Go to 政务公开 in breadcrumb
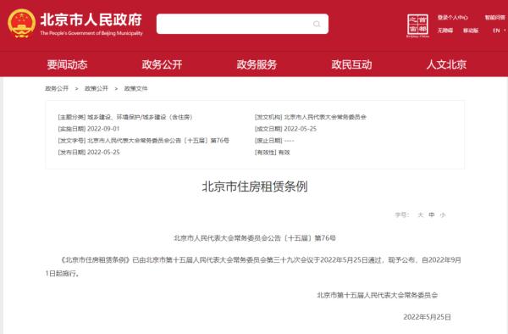Screen dimensions: 508x334 point(57,88)
